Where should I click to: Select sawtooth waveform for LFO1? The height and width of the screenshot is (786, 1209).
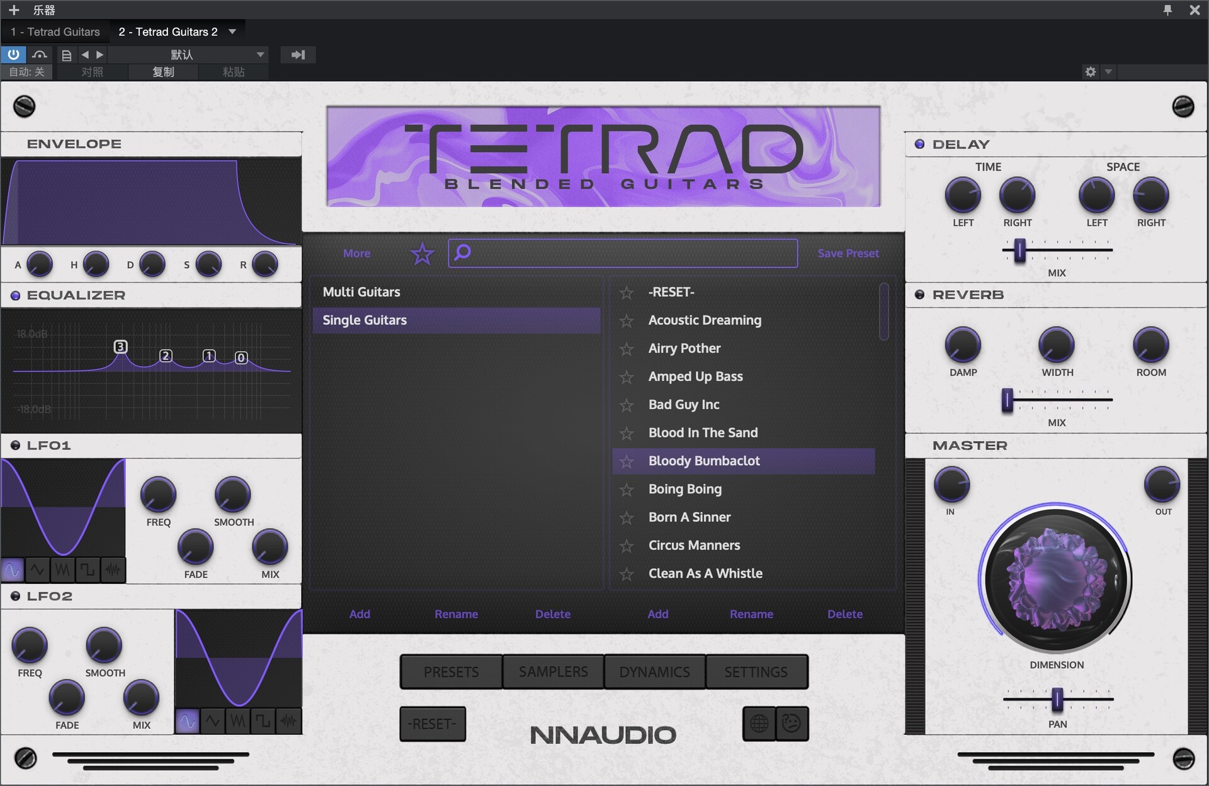[x=62, y=570]
